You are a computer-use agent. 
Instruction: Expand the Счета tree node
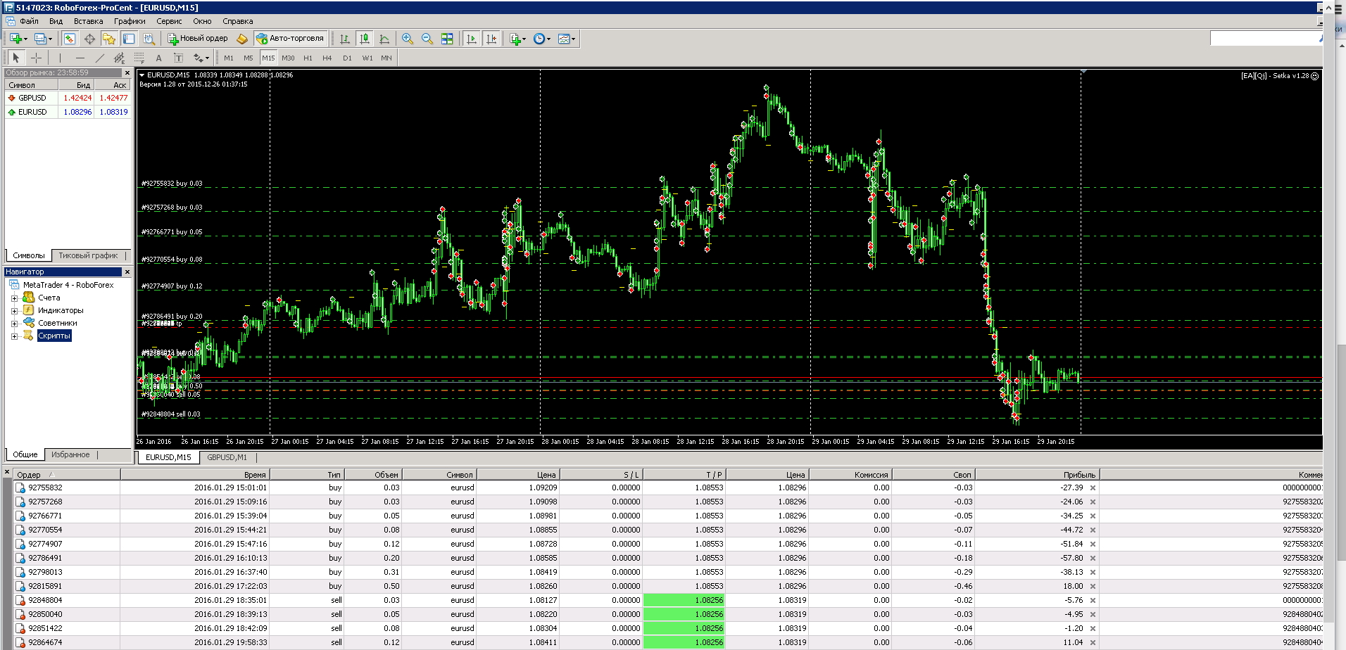click(x=14, y=298)
